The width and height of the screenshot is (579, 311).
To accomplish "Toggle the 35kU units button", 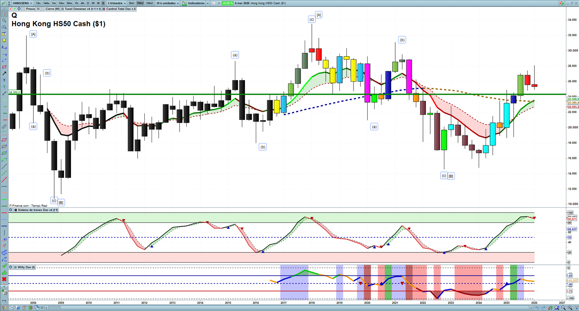I will [149, 3].
